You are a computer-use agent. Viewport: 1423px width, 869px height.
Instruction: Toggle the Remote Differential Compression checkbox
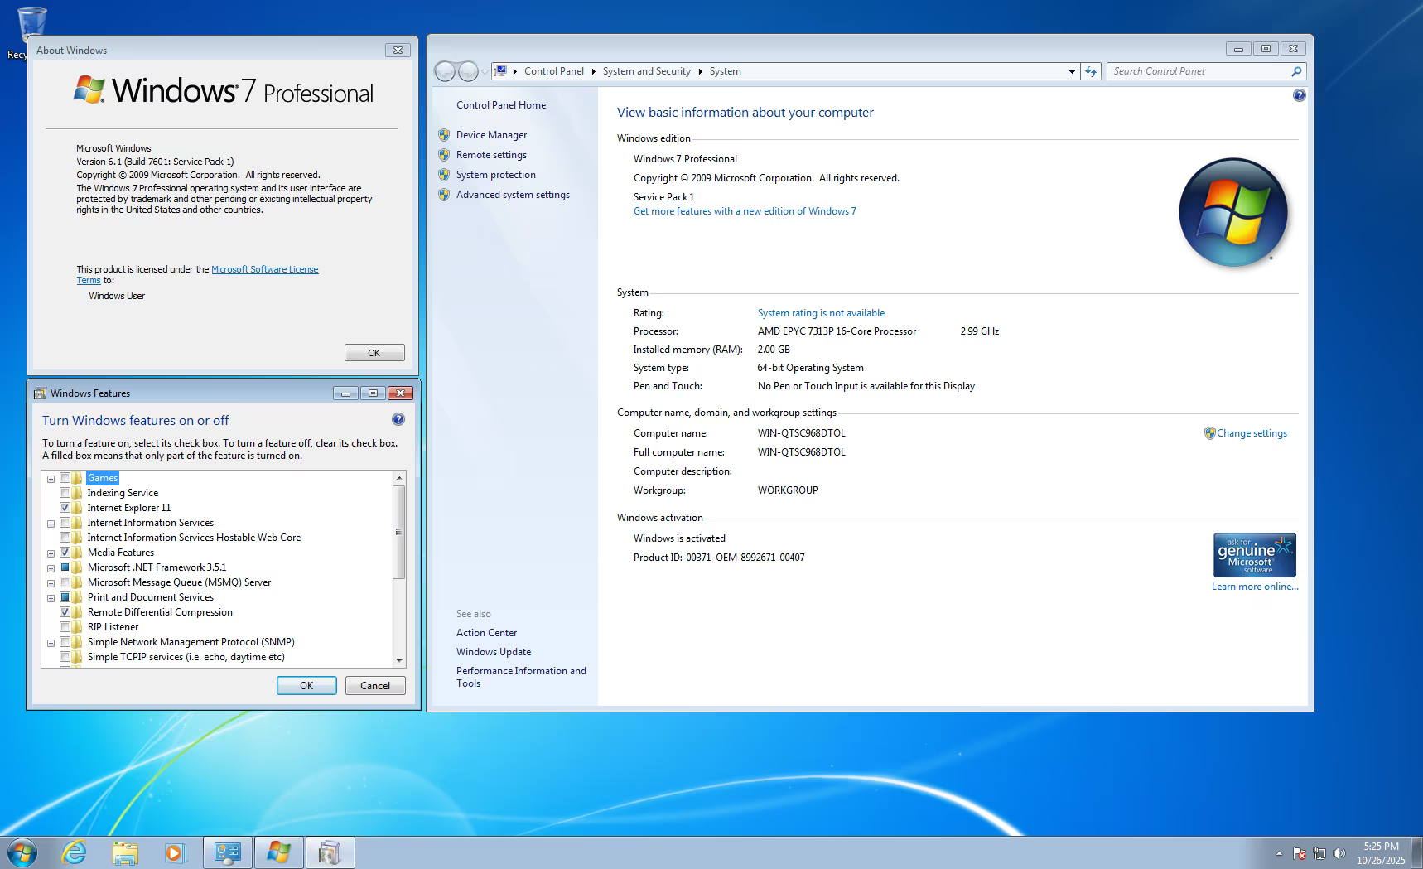click(65, 612)
